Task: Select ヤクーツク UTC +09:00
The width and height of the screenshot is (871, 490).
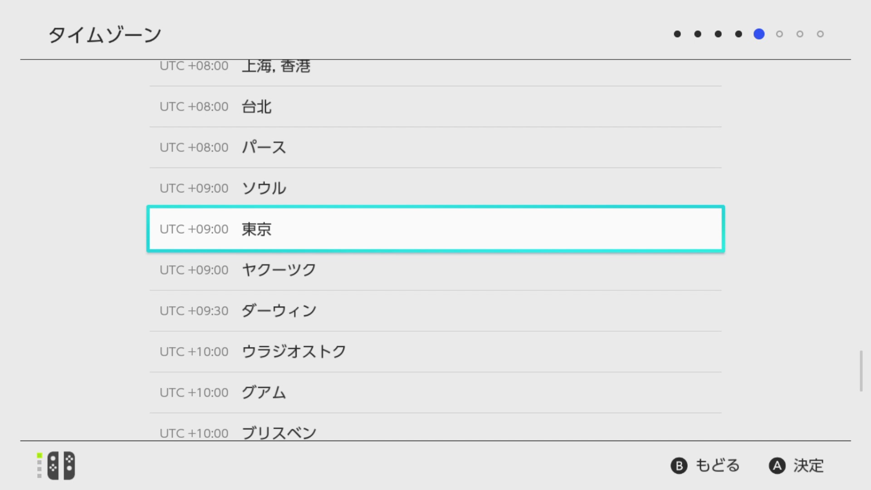Action: (435, 270)
